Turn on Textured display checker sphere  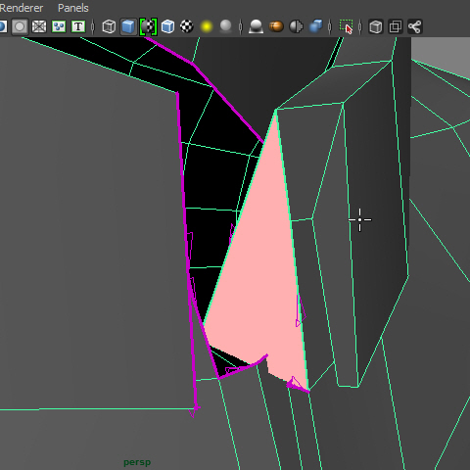[187, 26]
